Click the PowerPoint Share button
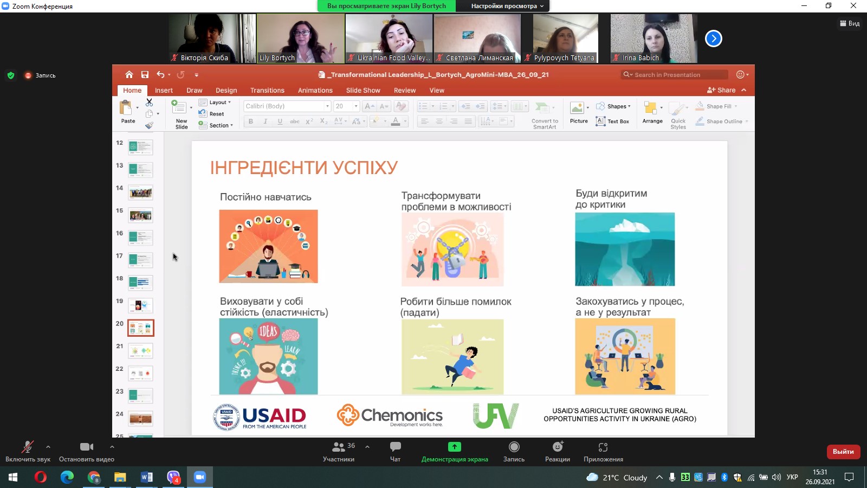Image resolution: width=867 pixels, height=488 pixels. point(721,90)
